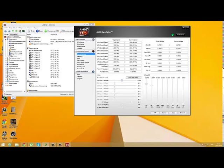Click Status Monitor clock icon in OverDrive
This screenshot has height=168, width=224.
(93, 40)
